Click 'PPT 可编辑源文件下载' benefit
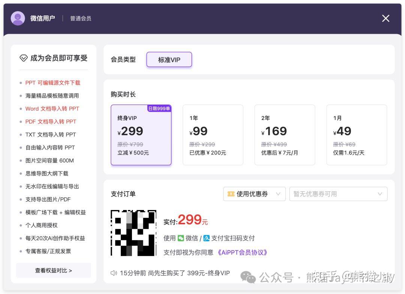The image size is (405, 294). (x=53, y=82)
